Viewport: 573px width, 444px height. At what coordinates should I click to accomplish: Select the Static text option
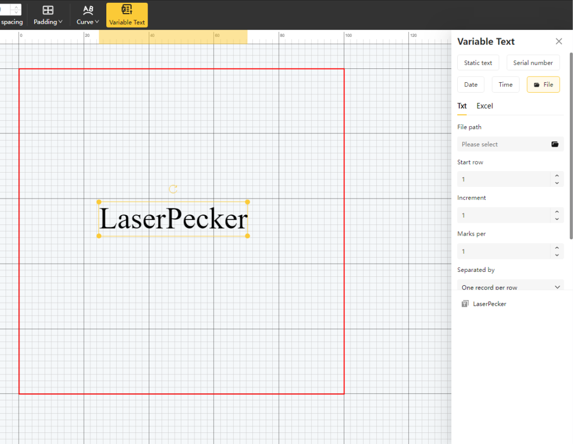tap(478, 62)
